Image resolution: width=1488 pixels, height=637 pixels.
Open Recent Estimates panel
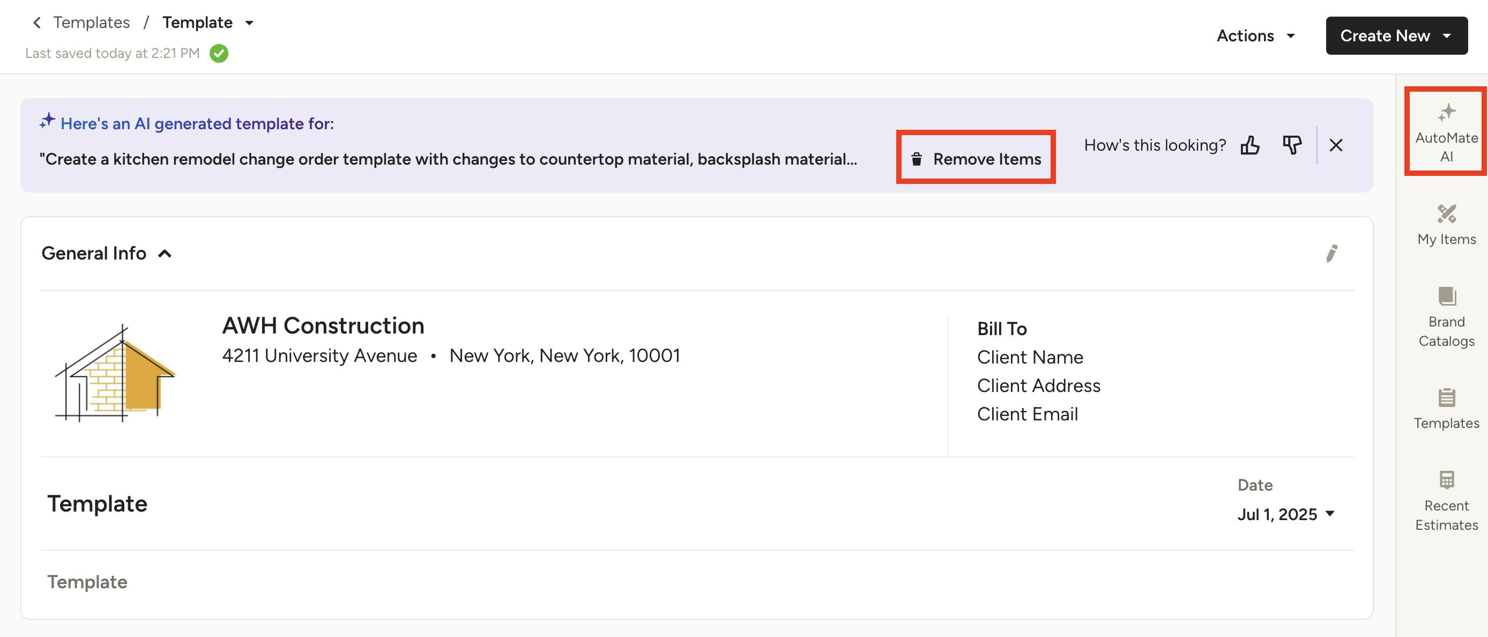point(1446,501)
